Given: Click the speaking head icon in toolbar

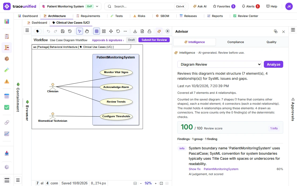Looking at the screenshot, I should (38, 31).
